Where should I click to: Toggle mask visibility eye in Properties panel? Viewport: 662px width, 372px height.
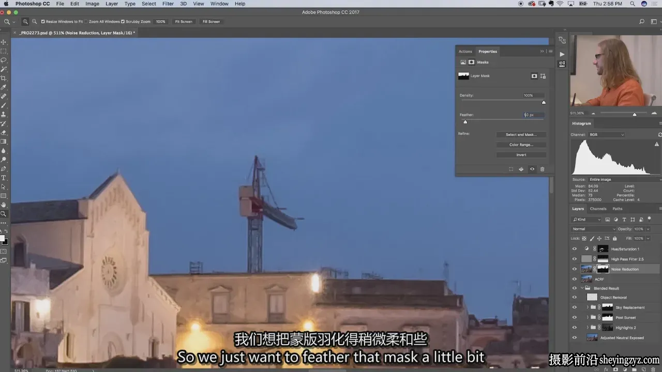pos(532,169)
